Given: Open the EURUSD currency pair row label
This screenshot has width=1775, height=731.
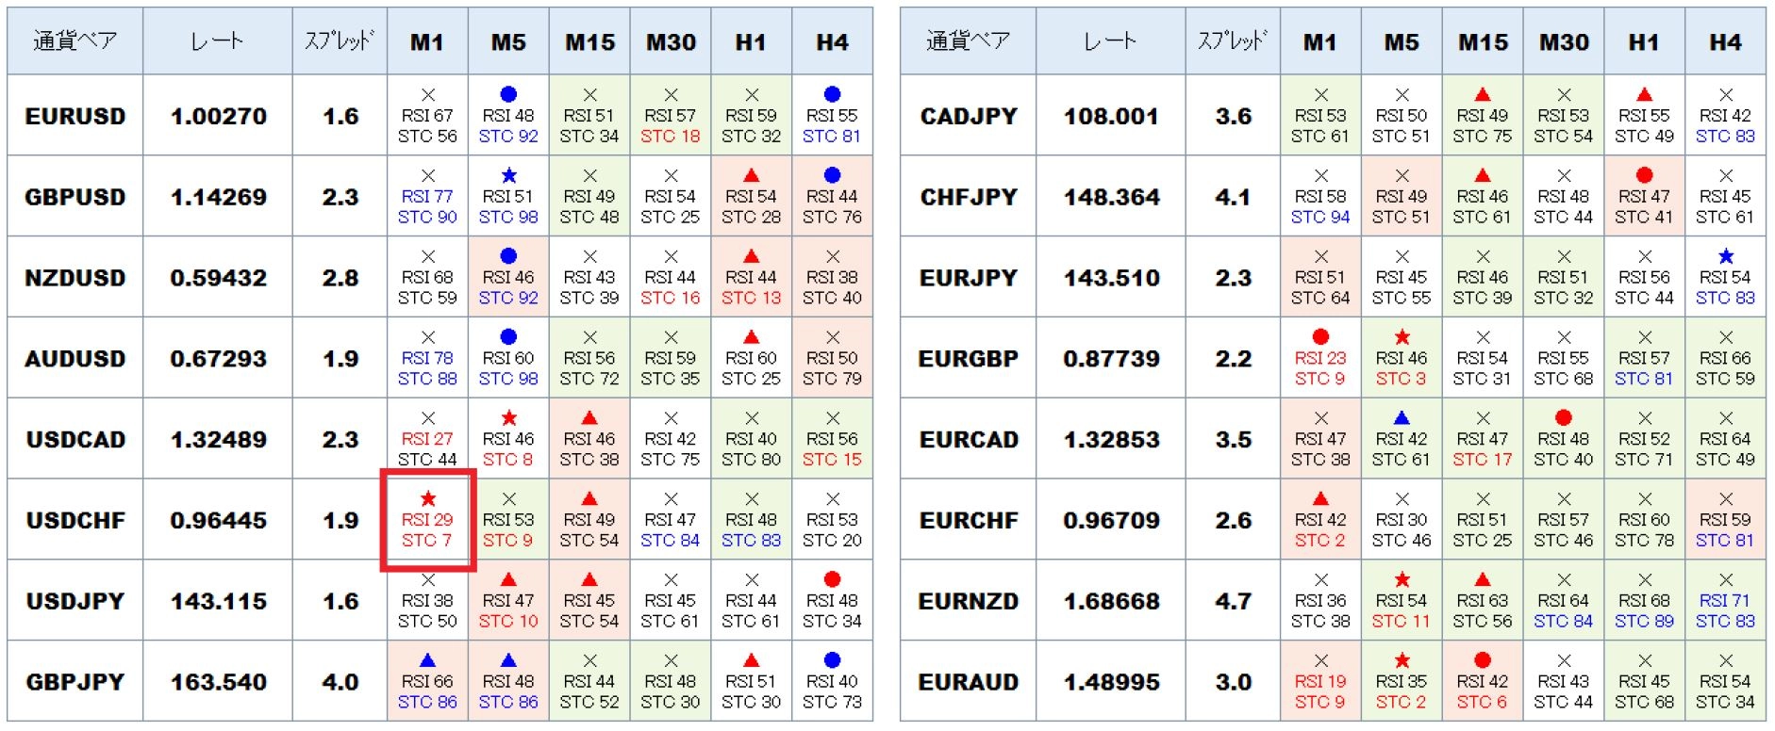Looking at the screenshot, I should click(75, 116).
